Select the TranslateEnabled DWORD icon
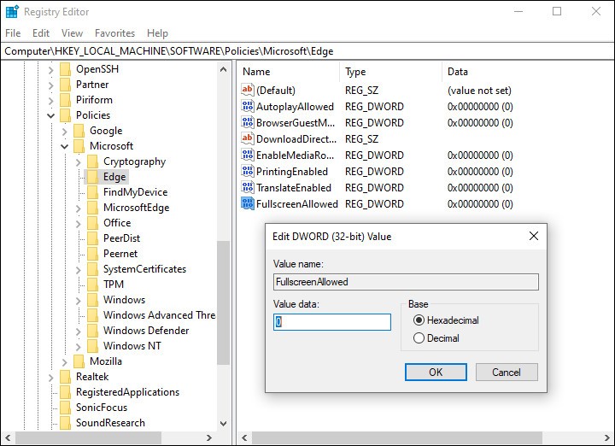615x446 pixels. tap(248, 188)
